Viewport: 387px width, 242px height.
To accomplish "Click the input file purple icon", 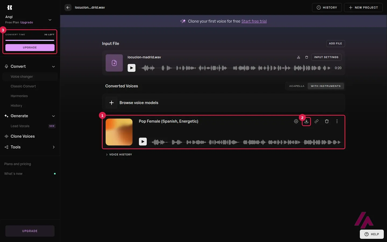I will click(114, 63).
